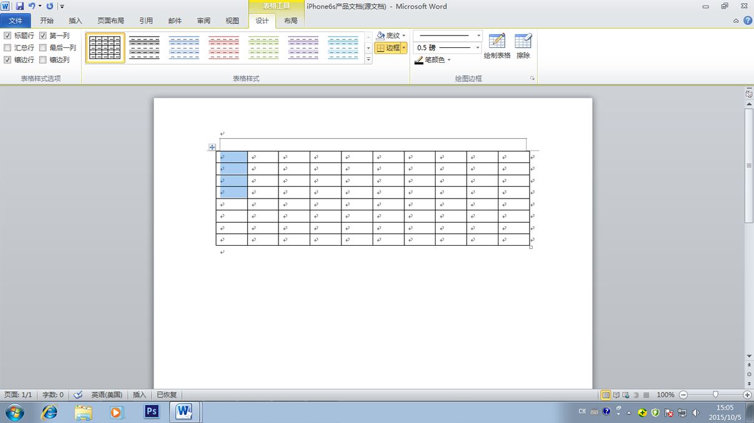Switch to outline view
Viewport: 754px width, 423px height.
coord(636,395)
